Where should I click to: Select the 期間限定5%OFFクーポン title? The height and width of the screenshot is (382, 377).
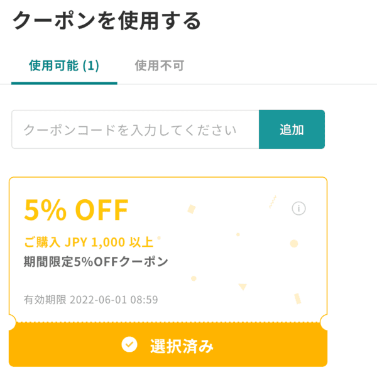pos(96,261)
